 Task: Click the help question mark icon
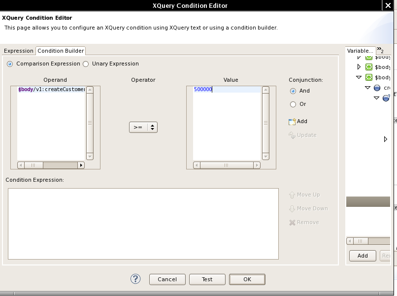click(x=135, y=279)
